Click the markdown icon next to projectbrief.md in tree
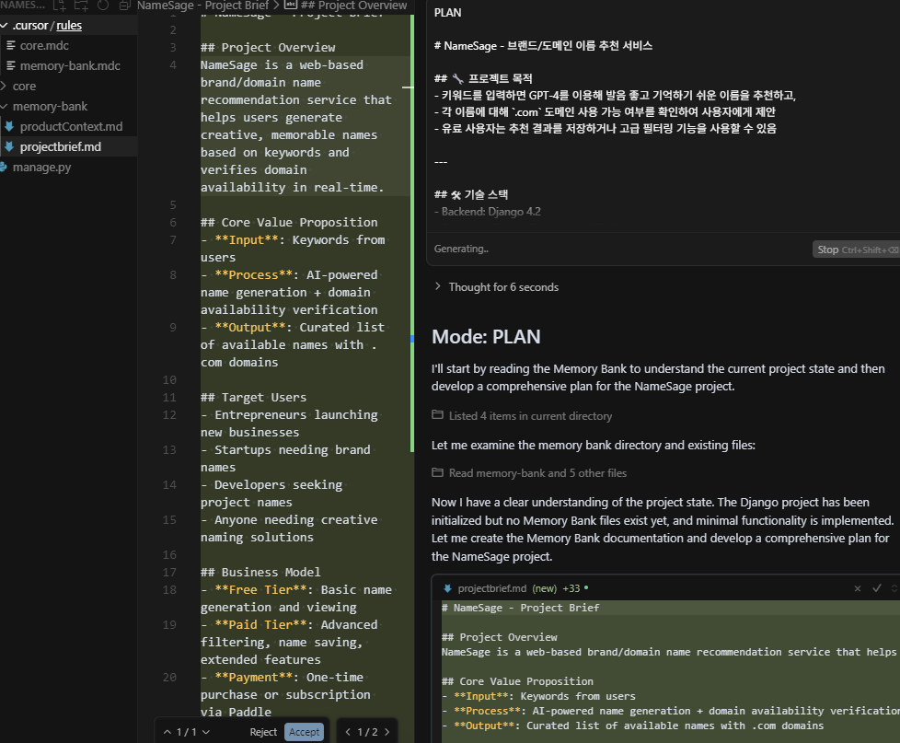This screenshot has width=900, height=743. point(9,147)
